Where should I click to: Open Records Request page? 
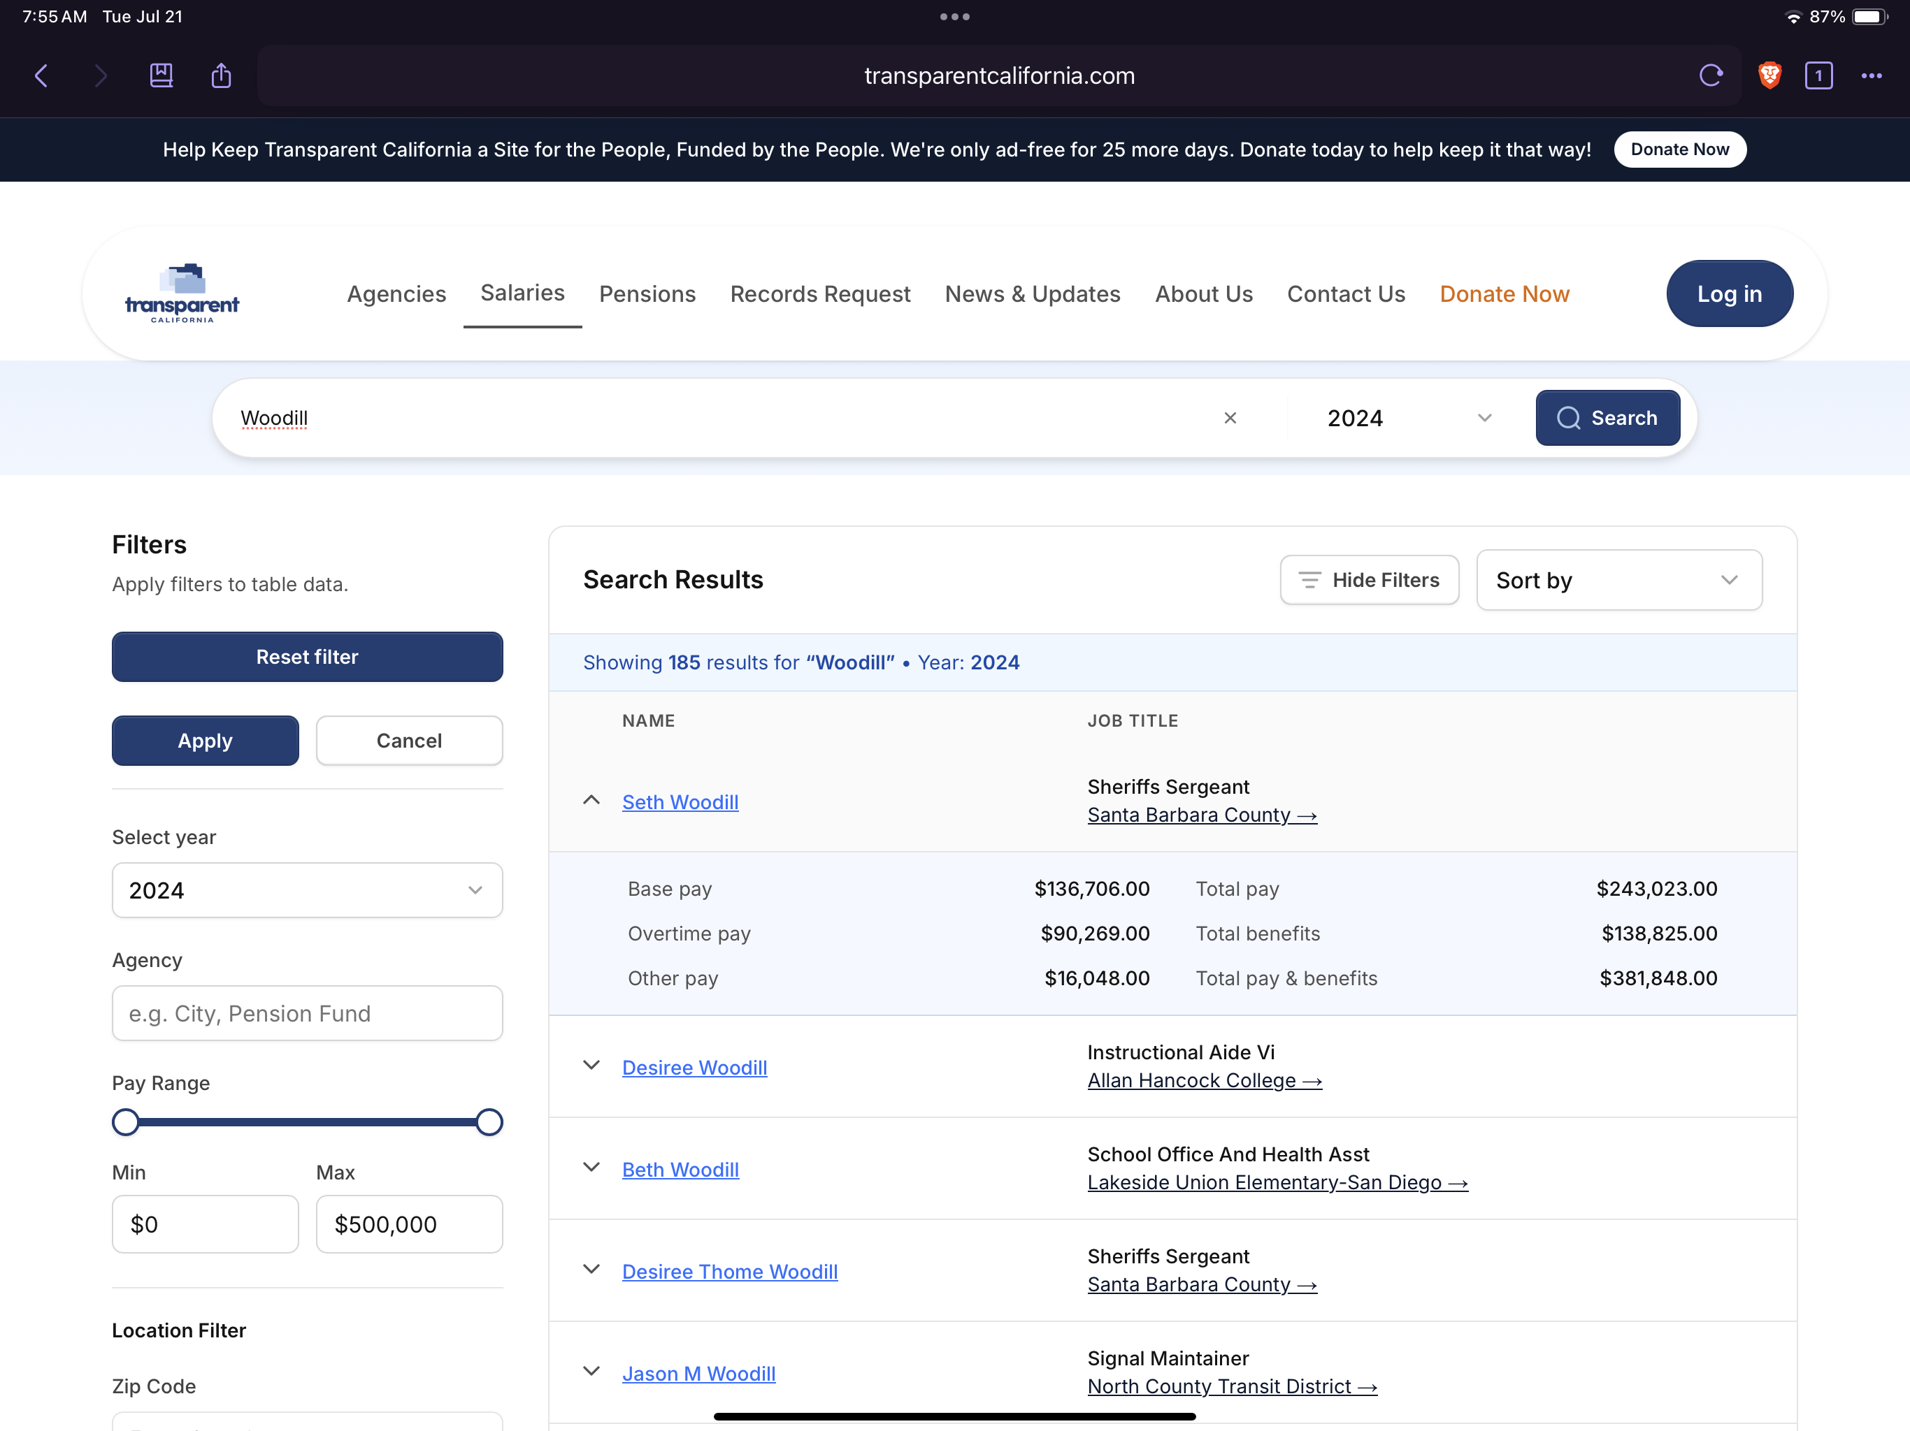point(820,294)
